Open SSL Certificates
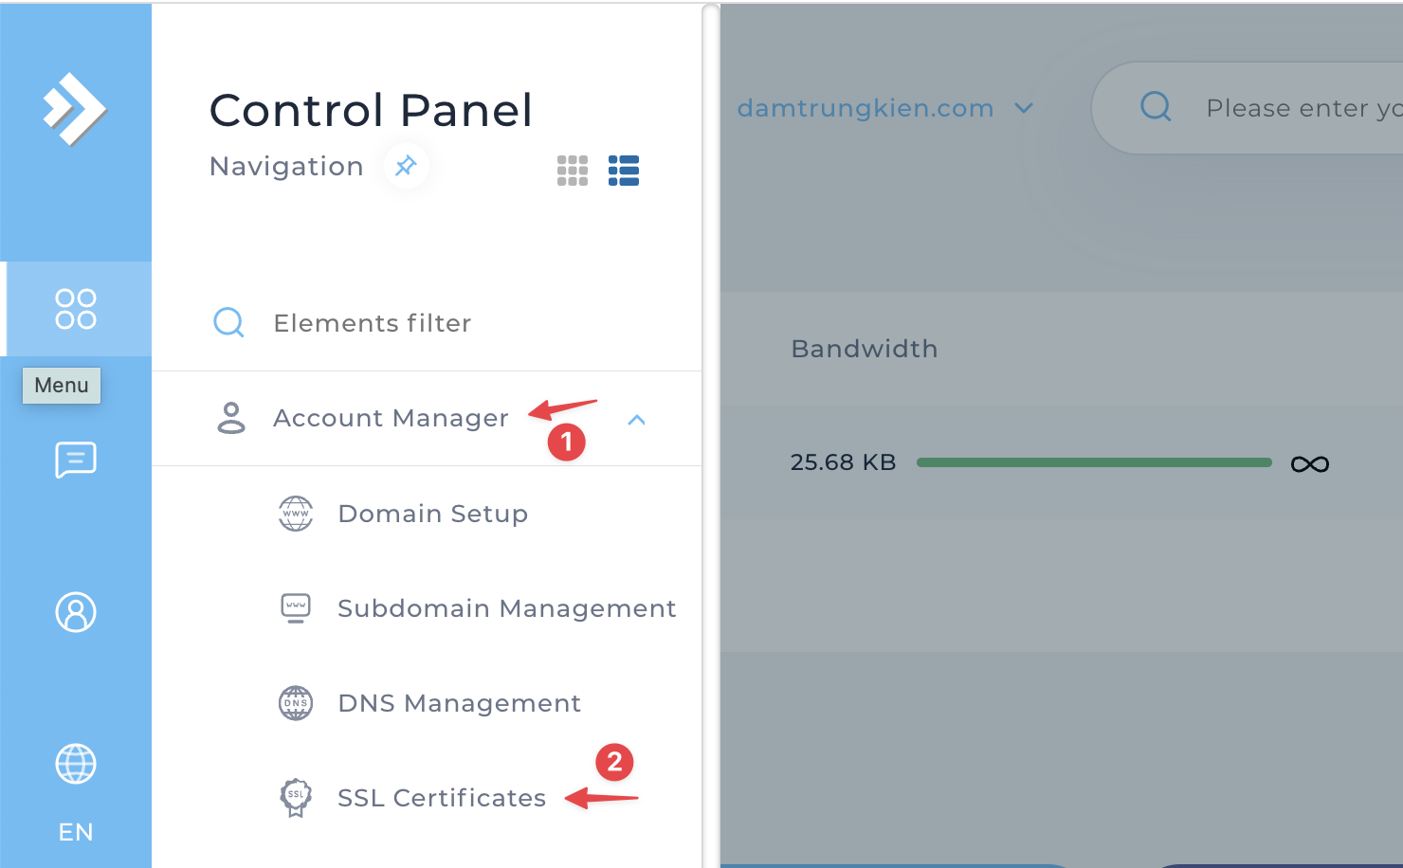 point(442,798)
